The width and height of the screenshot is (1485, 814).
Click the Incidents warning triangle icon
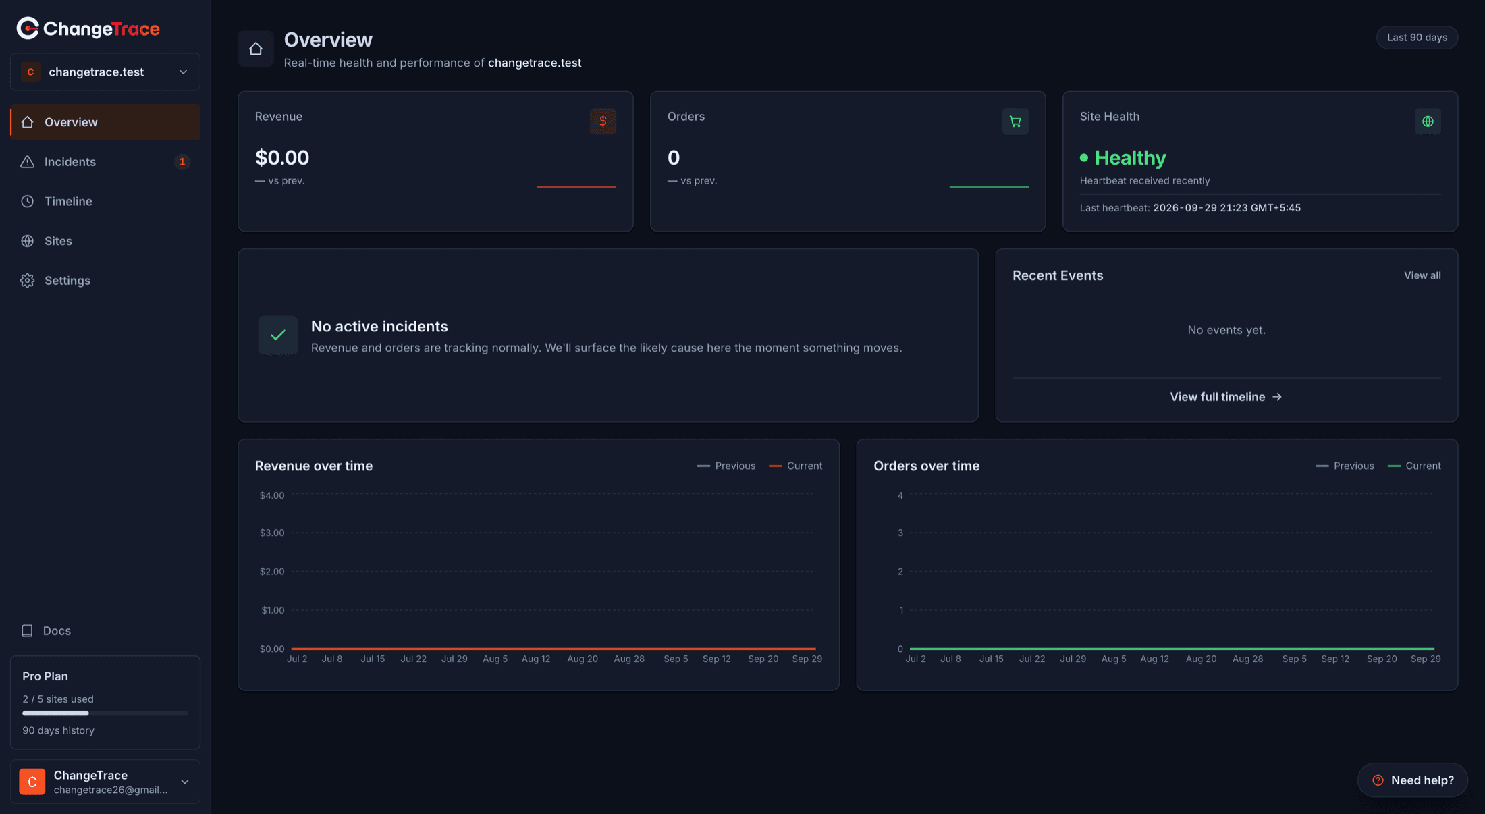tap(27, 162)
